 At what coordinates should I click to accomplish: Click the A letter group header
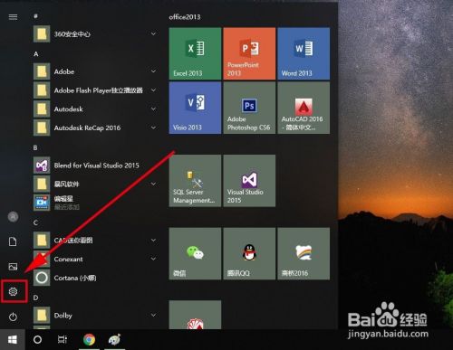coord(36,54)
